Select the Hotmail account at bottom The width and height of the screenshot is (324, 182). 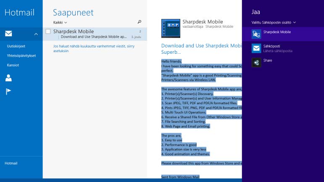coord(11,163)
